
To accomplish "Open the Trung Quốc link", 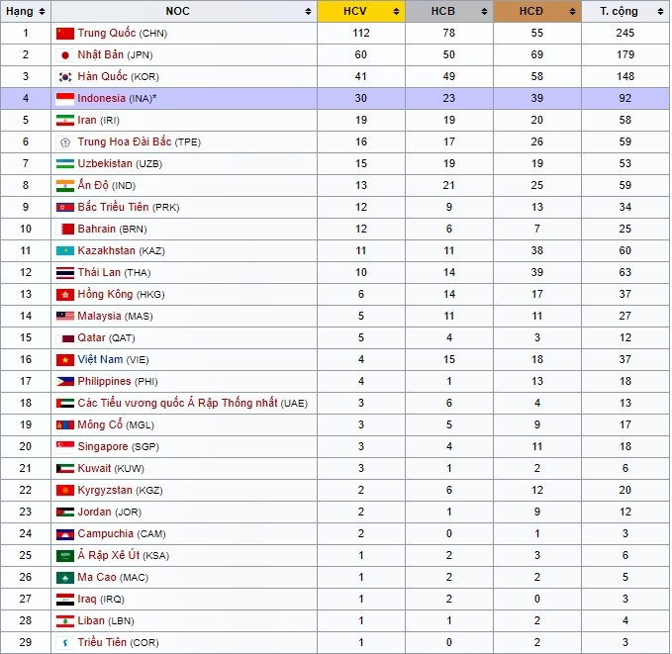I will pyautogui.click(x=107, y=33).
